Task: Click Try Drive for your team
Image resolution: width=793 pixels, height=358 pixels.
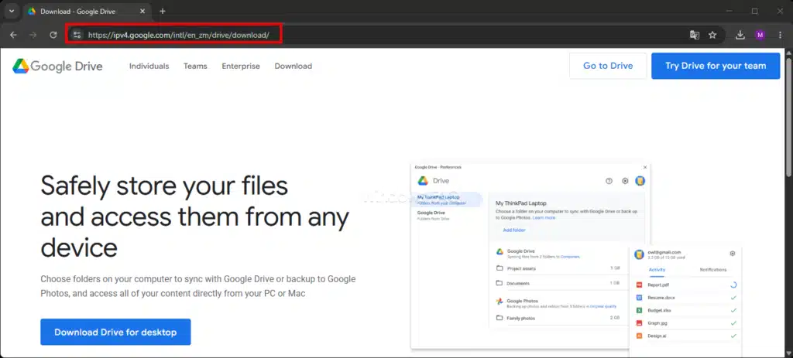Action: (x=716, y=66)
